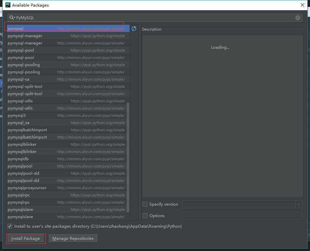Select pymysqlblinker from aliyun mirror
The width and height of the screenshot is (310, 251).
(67, 152)
